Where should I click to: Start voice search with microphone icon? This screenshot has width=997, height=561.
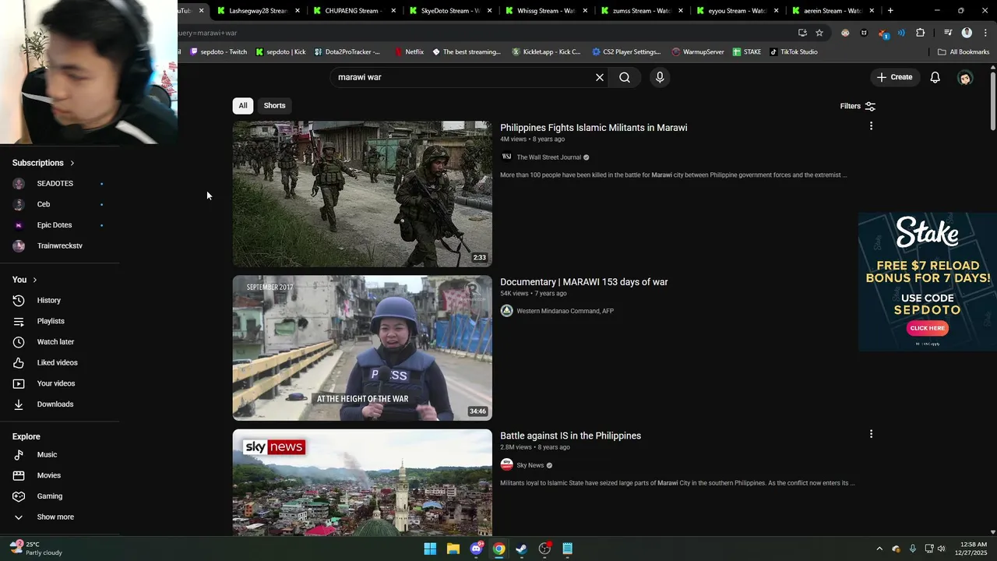pyautogui.click(x=660, y=77)
